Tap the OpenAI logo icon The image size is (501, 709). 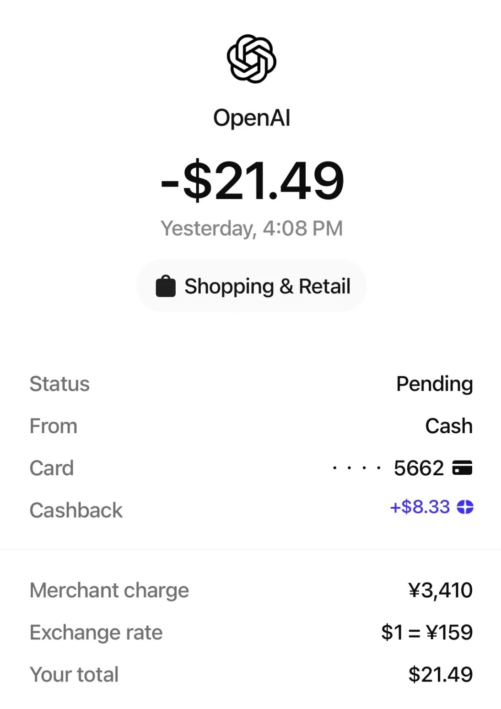pos(251,59)
